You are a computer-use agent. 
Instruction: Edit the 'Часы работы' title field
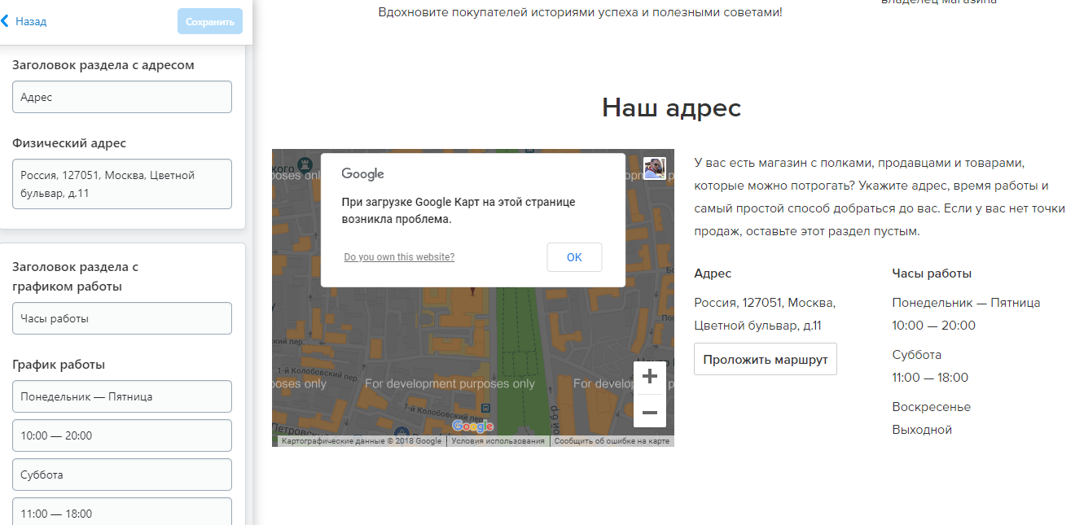coord(122,318)
